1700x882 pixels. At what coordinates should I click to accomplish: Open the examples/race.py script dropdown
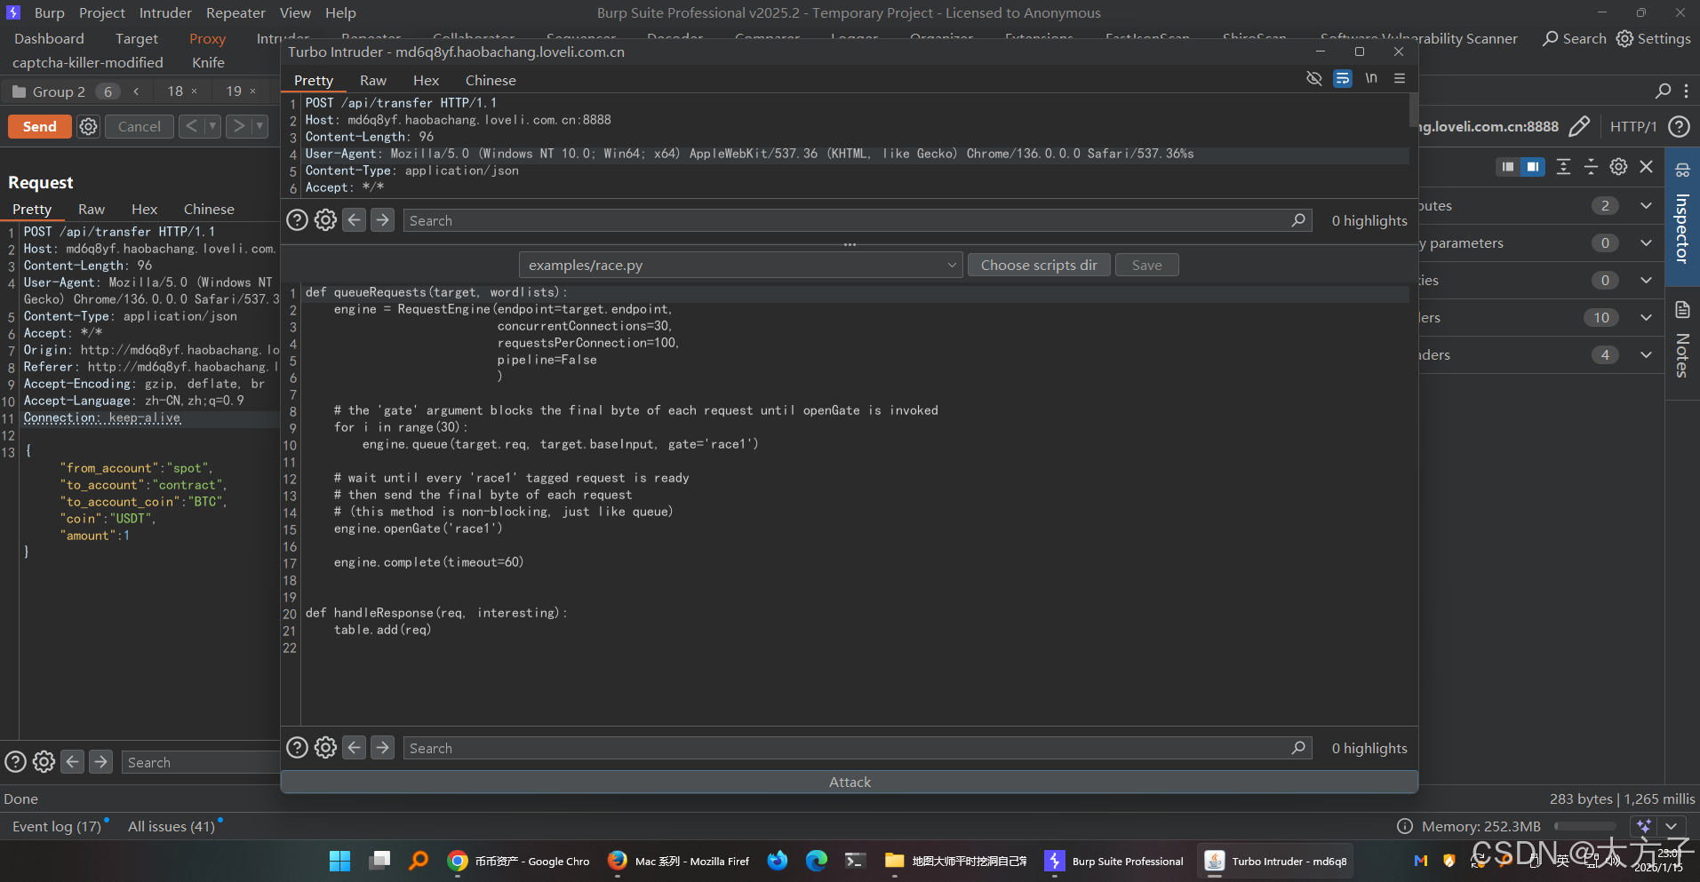740,265
